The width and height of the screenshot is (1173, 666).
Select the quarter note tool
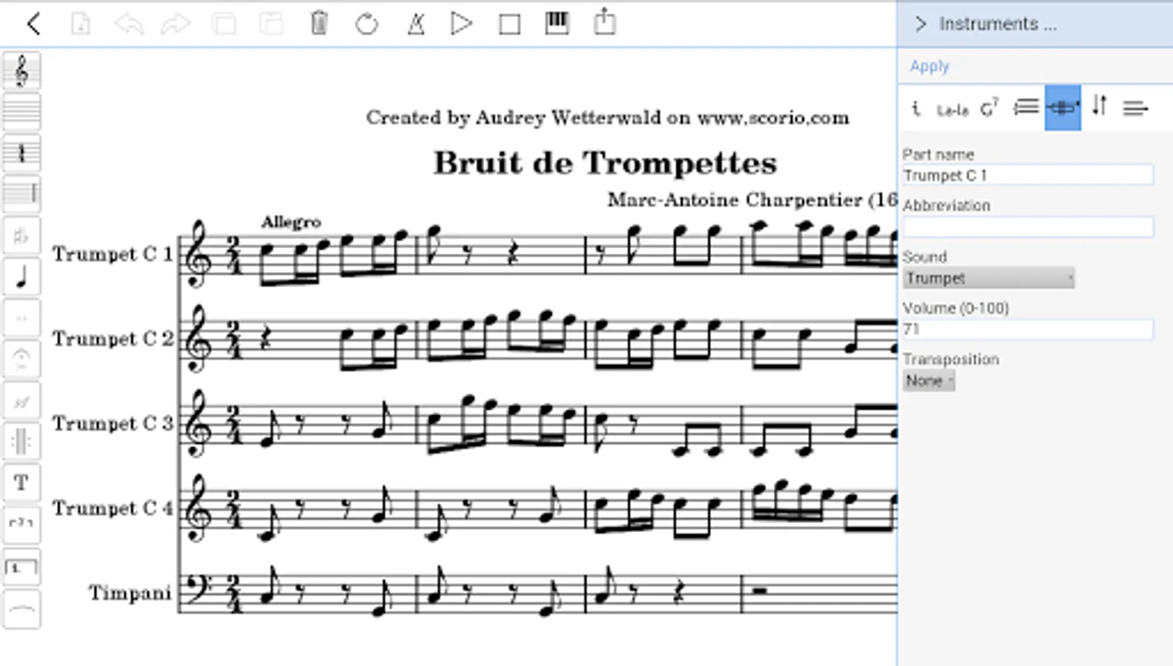(x=21, y=277)
